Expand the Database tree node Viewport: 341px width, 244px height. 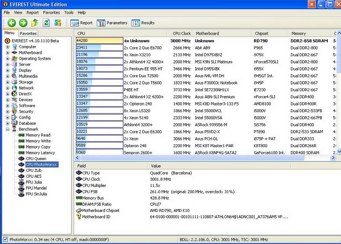[x=7, y=123]
